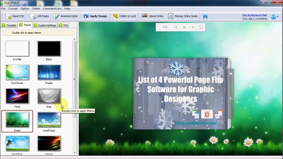The width and height of the screenshot is (283, 159).
Task: Launch the Animation Editor
Action: (65, 16)
